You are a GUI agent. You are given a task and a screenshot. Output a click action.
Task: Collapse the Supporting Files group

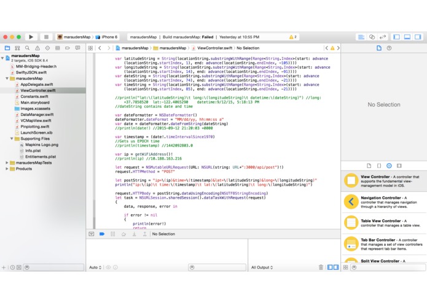pos(12,139)
